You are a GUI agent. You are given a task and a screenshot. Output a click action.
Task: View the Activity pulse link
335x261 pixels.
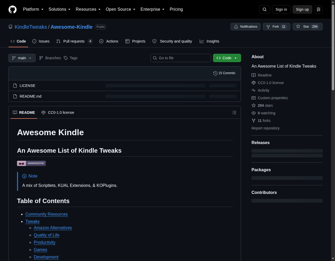[x=260, y=90]
